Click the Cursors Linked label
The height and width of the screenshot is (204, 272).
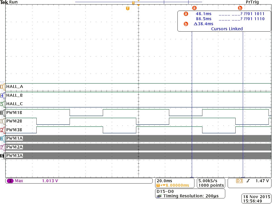(227, 29)
